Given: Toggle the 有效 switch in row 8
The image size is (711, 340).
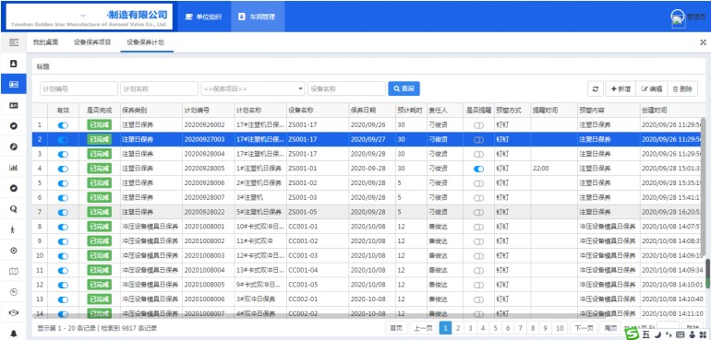Looking at the screenshot, I should (63, 227).
